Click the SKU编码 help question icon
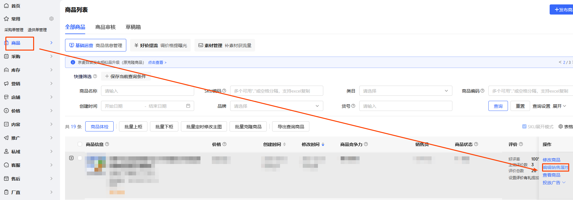 click(x=224, y=91)
